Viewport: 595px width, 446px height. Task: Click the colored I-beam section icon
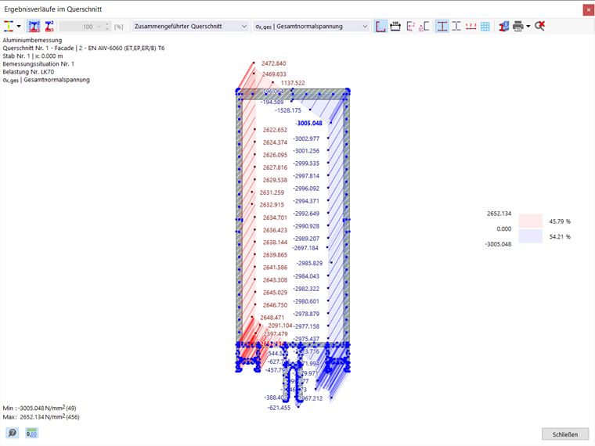click(x=9, y=26)
